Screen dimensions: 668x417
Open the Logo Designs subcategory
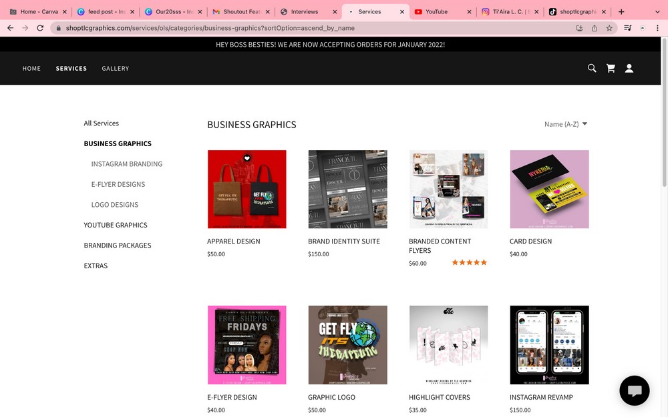click(x=115, y=205)
